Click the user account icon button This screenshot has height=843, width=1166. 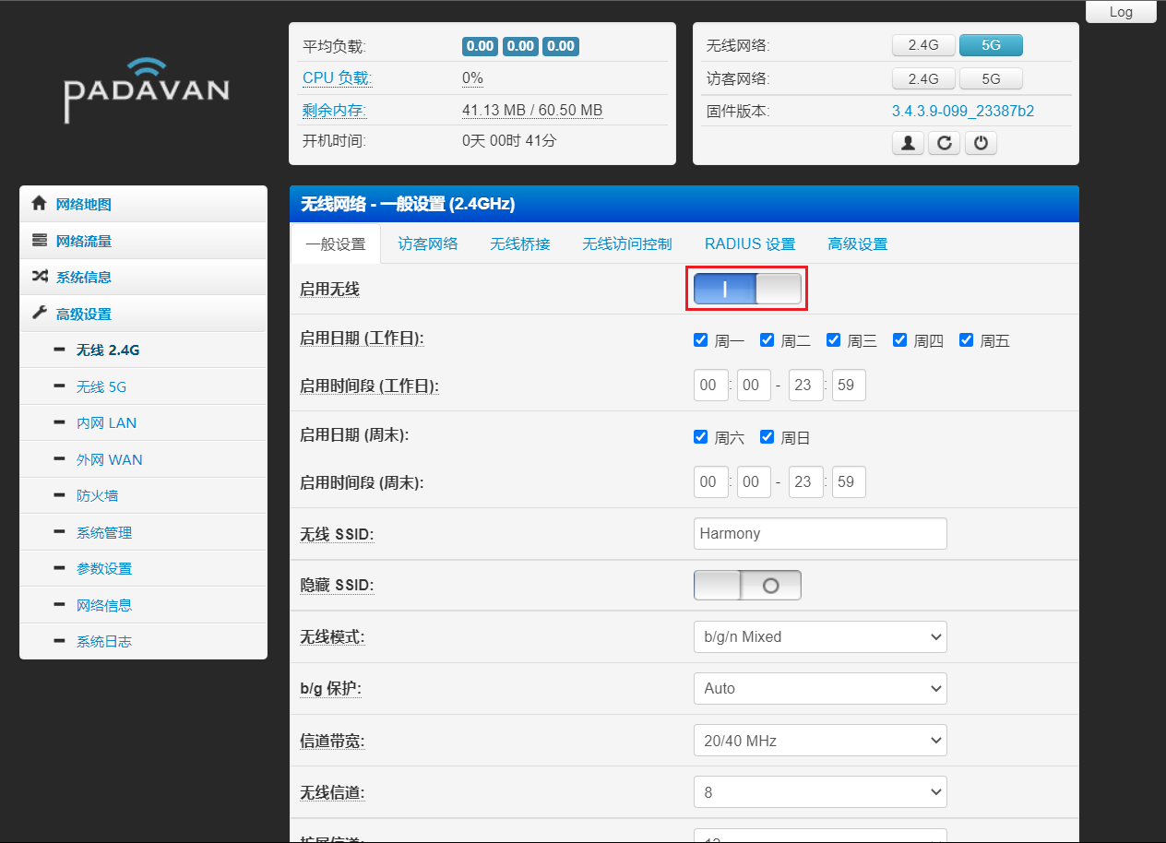tap(908, 143)
